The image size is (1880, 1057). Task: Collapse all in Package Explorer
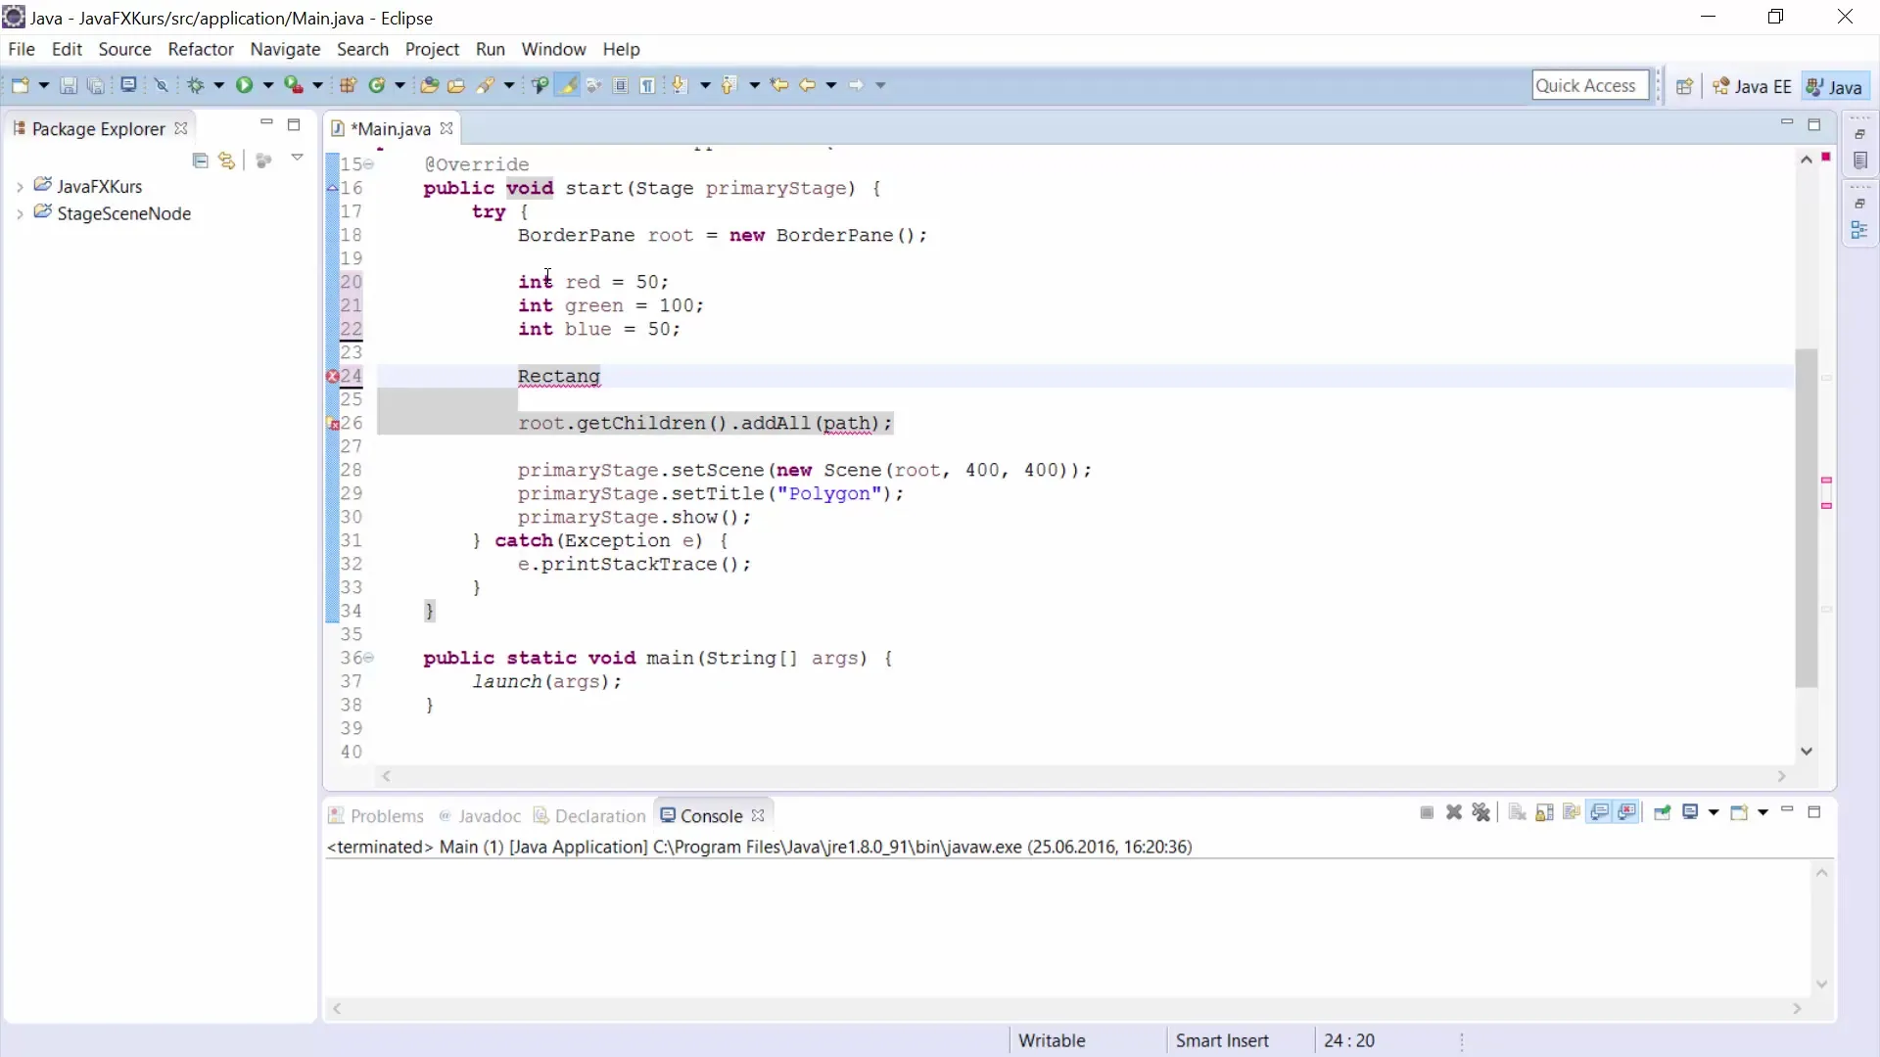201,161
